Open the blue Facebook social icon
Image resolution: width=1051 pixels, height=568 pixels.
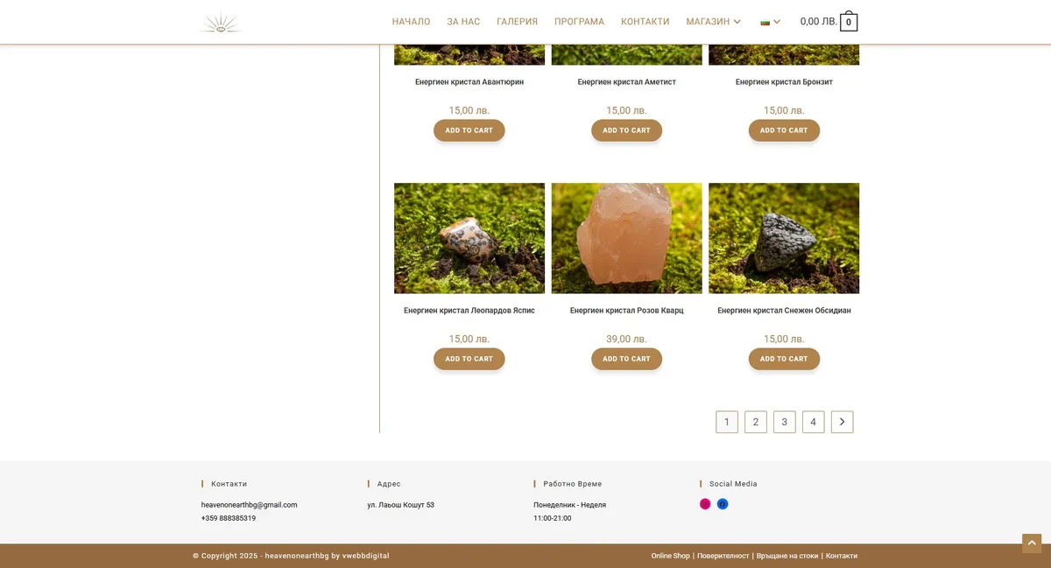[723, 504]
